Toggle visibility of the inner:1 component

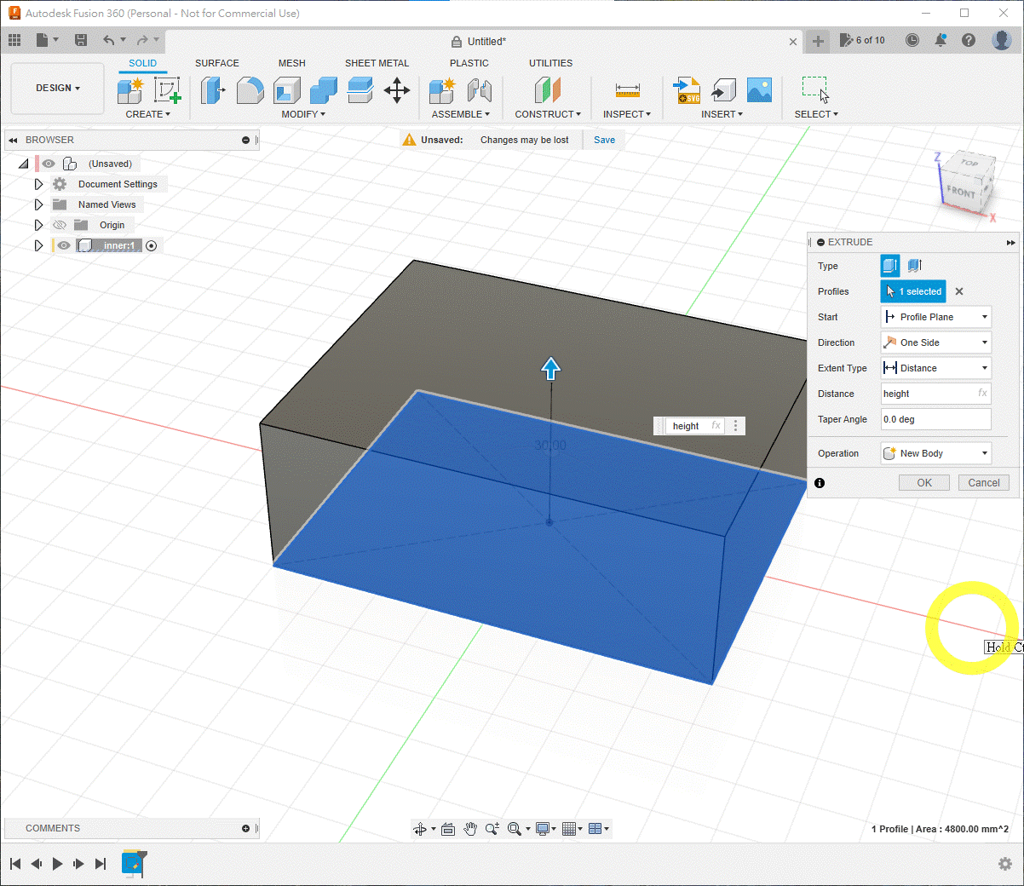(x=64, y=245)
